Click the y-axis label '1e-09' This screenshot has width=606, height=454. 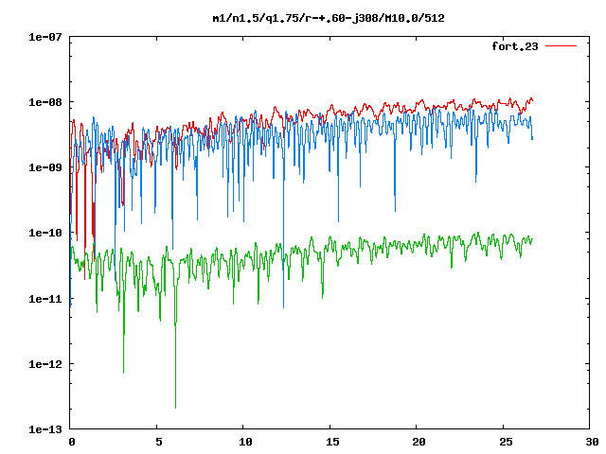click(45, 167)
